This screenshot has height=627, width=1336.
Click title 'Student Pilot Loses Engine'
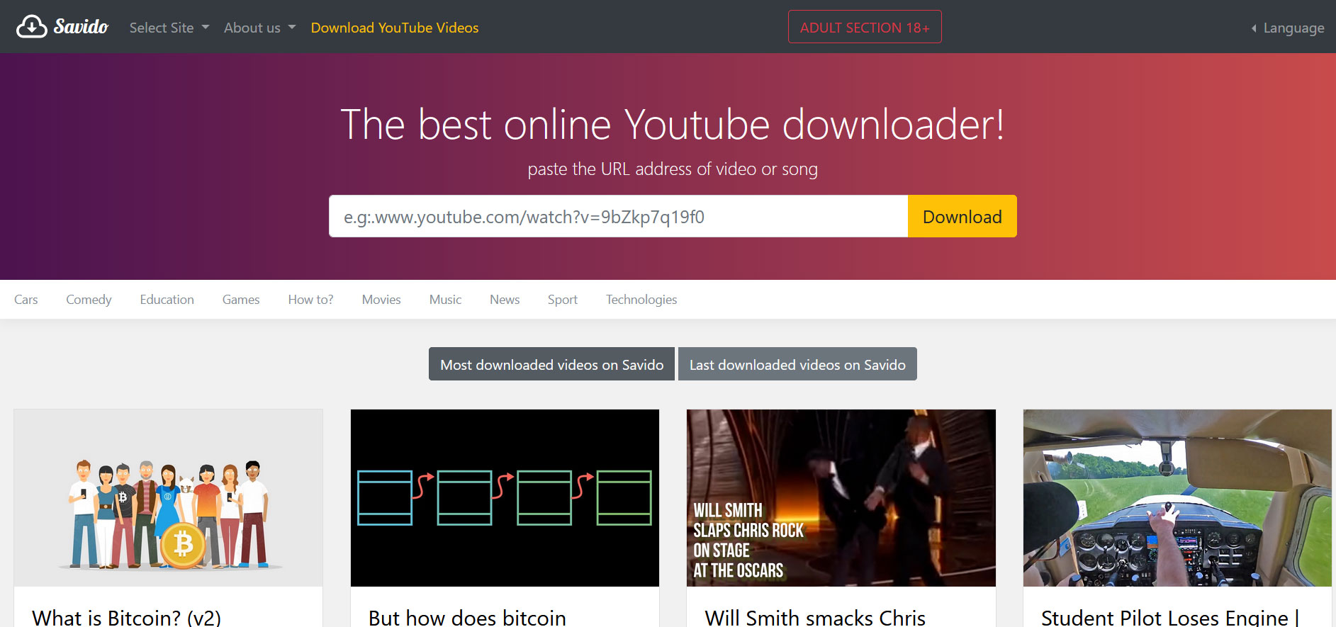point(1164,617)
